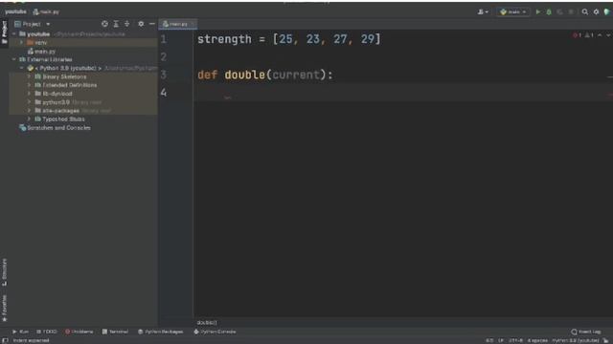
Task: Toggle the Structure vertical side tab
Action: point(4,272)
